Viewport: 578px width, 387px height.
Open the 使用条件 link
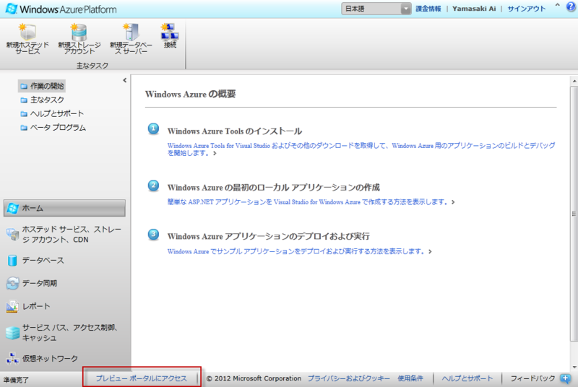coord(410,378)
